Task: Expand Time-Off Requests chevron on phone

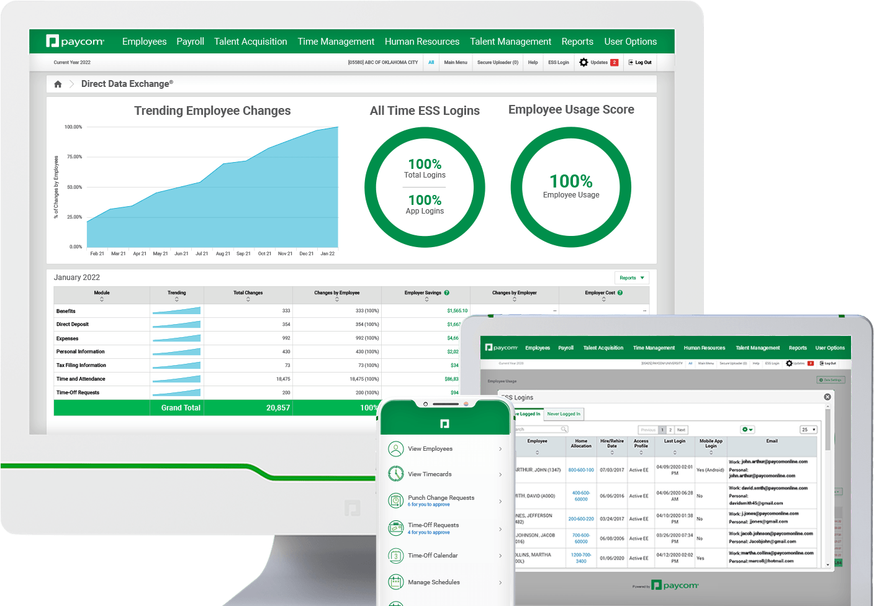Action: (x=500, y=529)
